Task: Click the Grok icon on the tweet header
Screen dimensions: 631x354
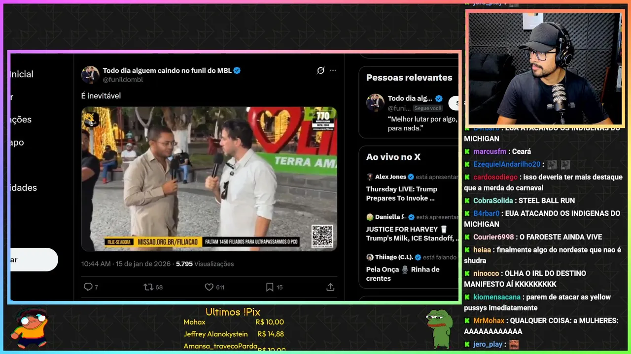Action: [x=320, y=70]
